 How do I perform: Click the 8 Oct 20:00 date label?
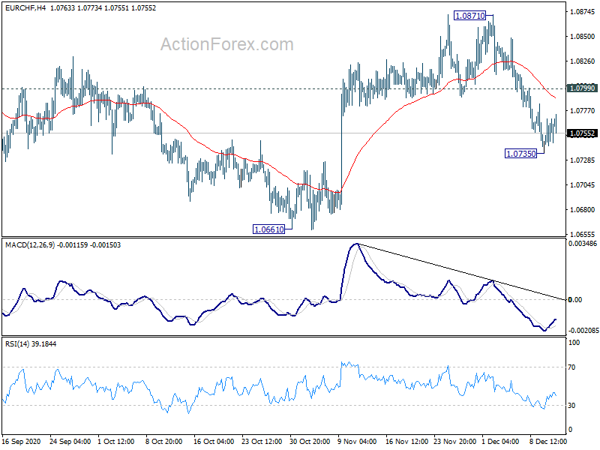click(164, 442)
